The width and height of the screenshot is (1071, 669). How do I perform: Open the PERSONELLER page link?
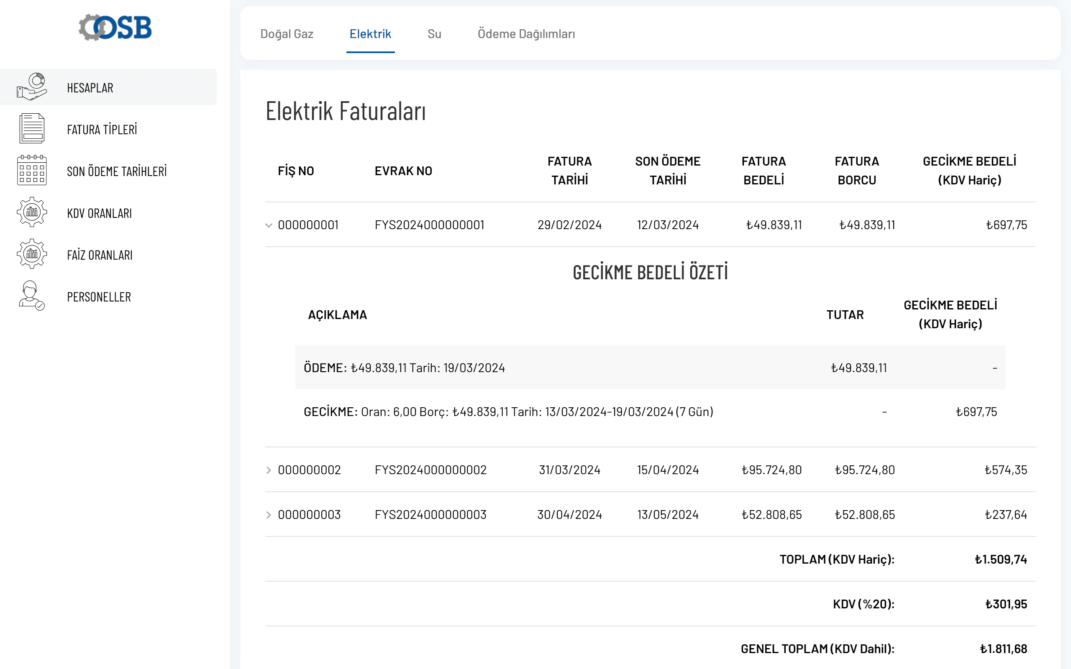coord(99,297)
